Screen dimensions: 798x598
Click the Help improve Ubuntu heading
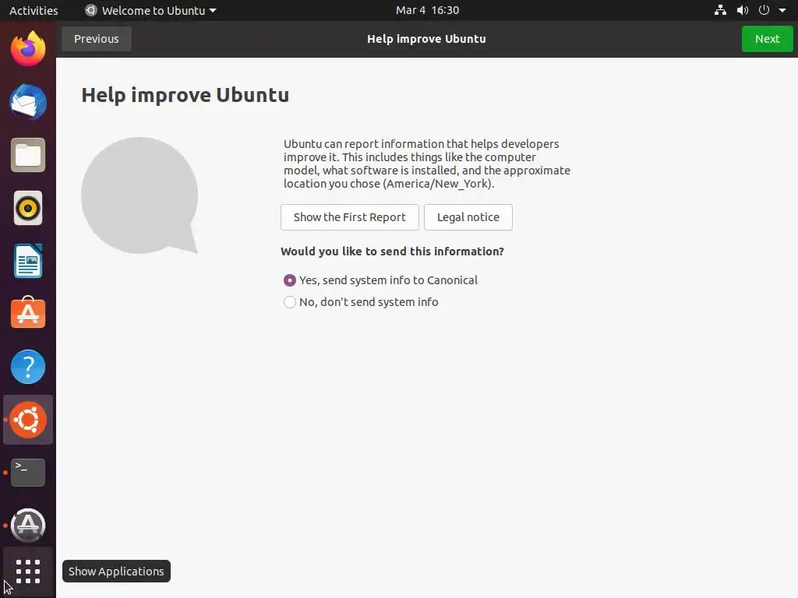coord(185,95)
